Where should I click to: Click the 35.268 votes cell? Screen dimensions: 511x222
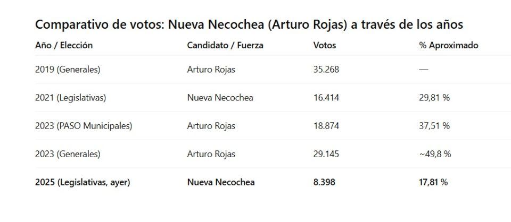click(x=326, y=70)
